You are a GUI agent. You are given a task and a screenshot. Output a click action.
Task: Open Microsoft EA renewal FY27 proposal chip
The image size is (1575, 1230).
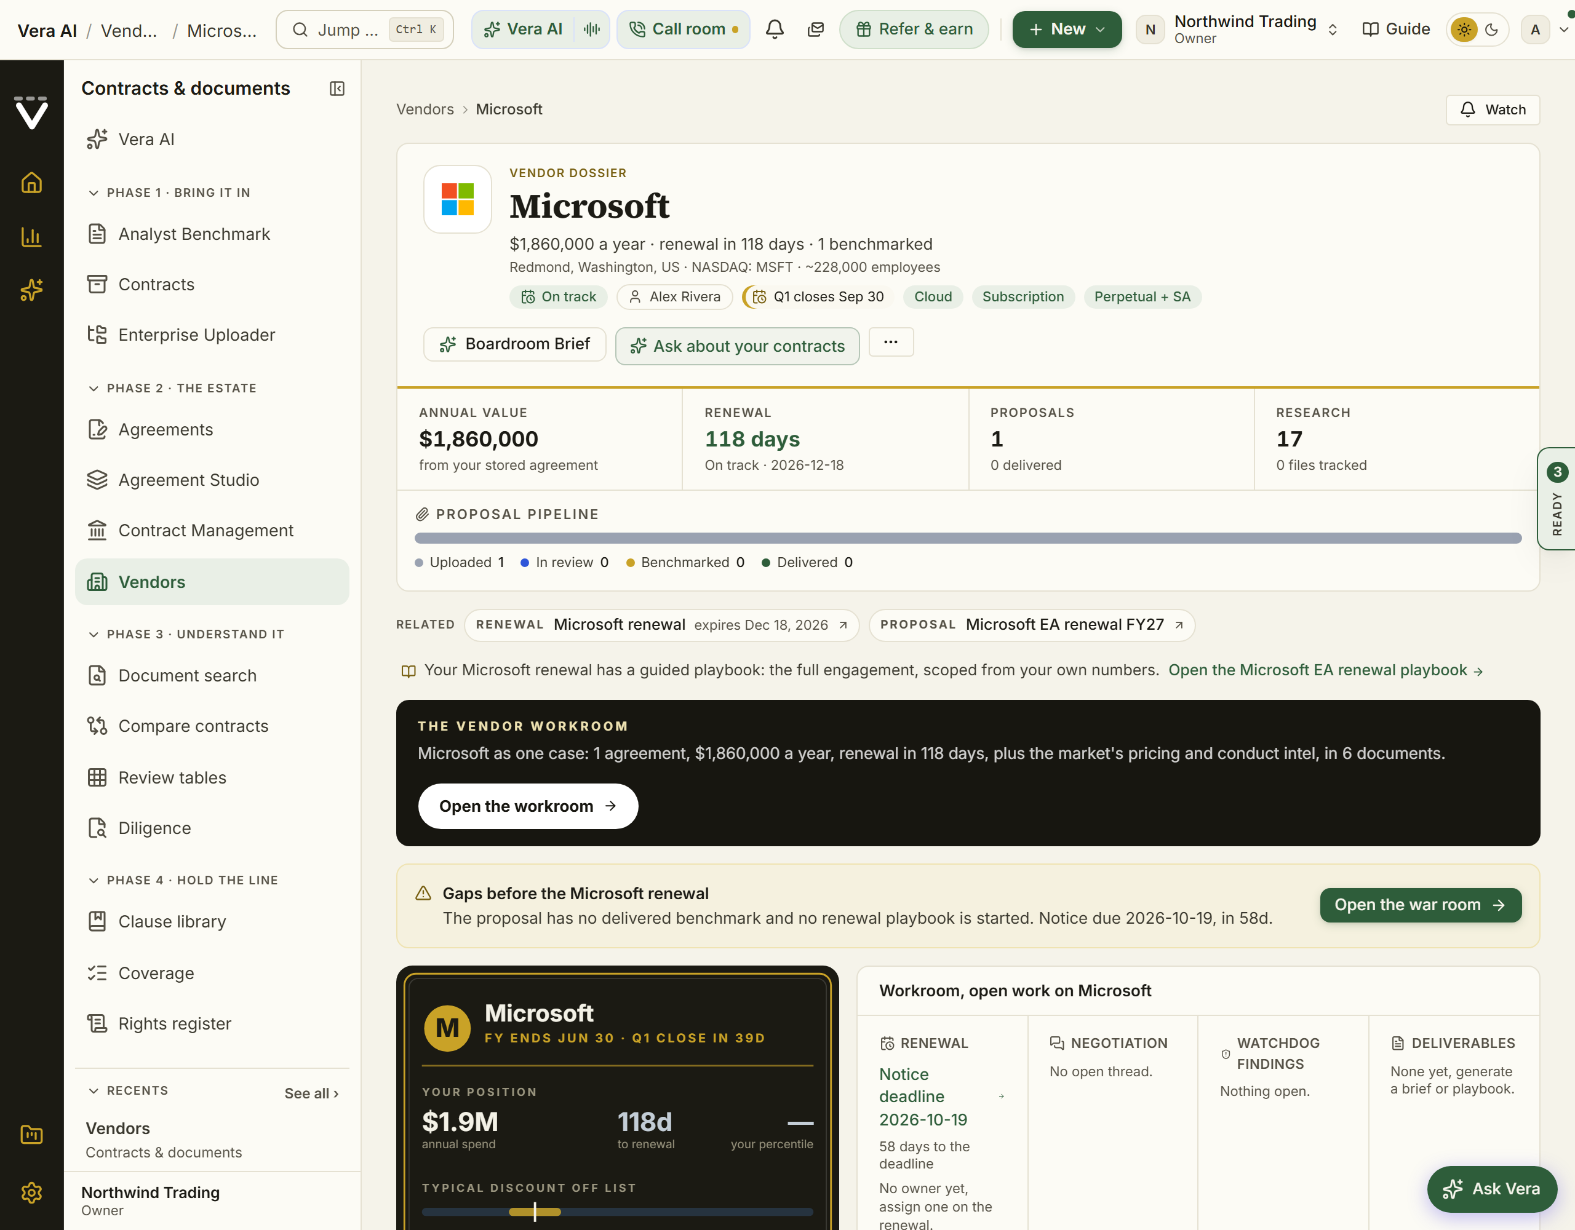[1031, 624]
